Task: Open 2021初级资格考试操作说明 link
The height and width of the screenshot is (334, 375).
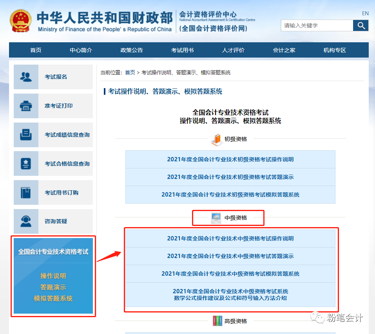Action: pyautogui.click(x=230, y=159)
